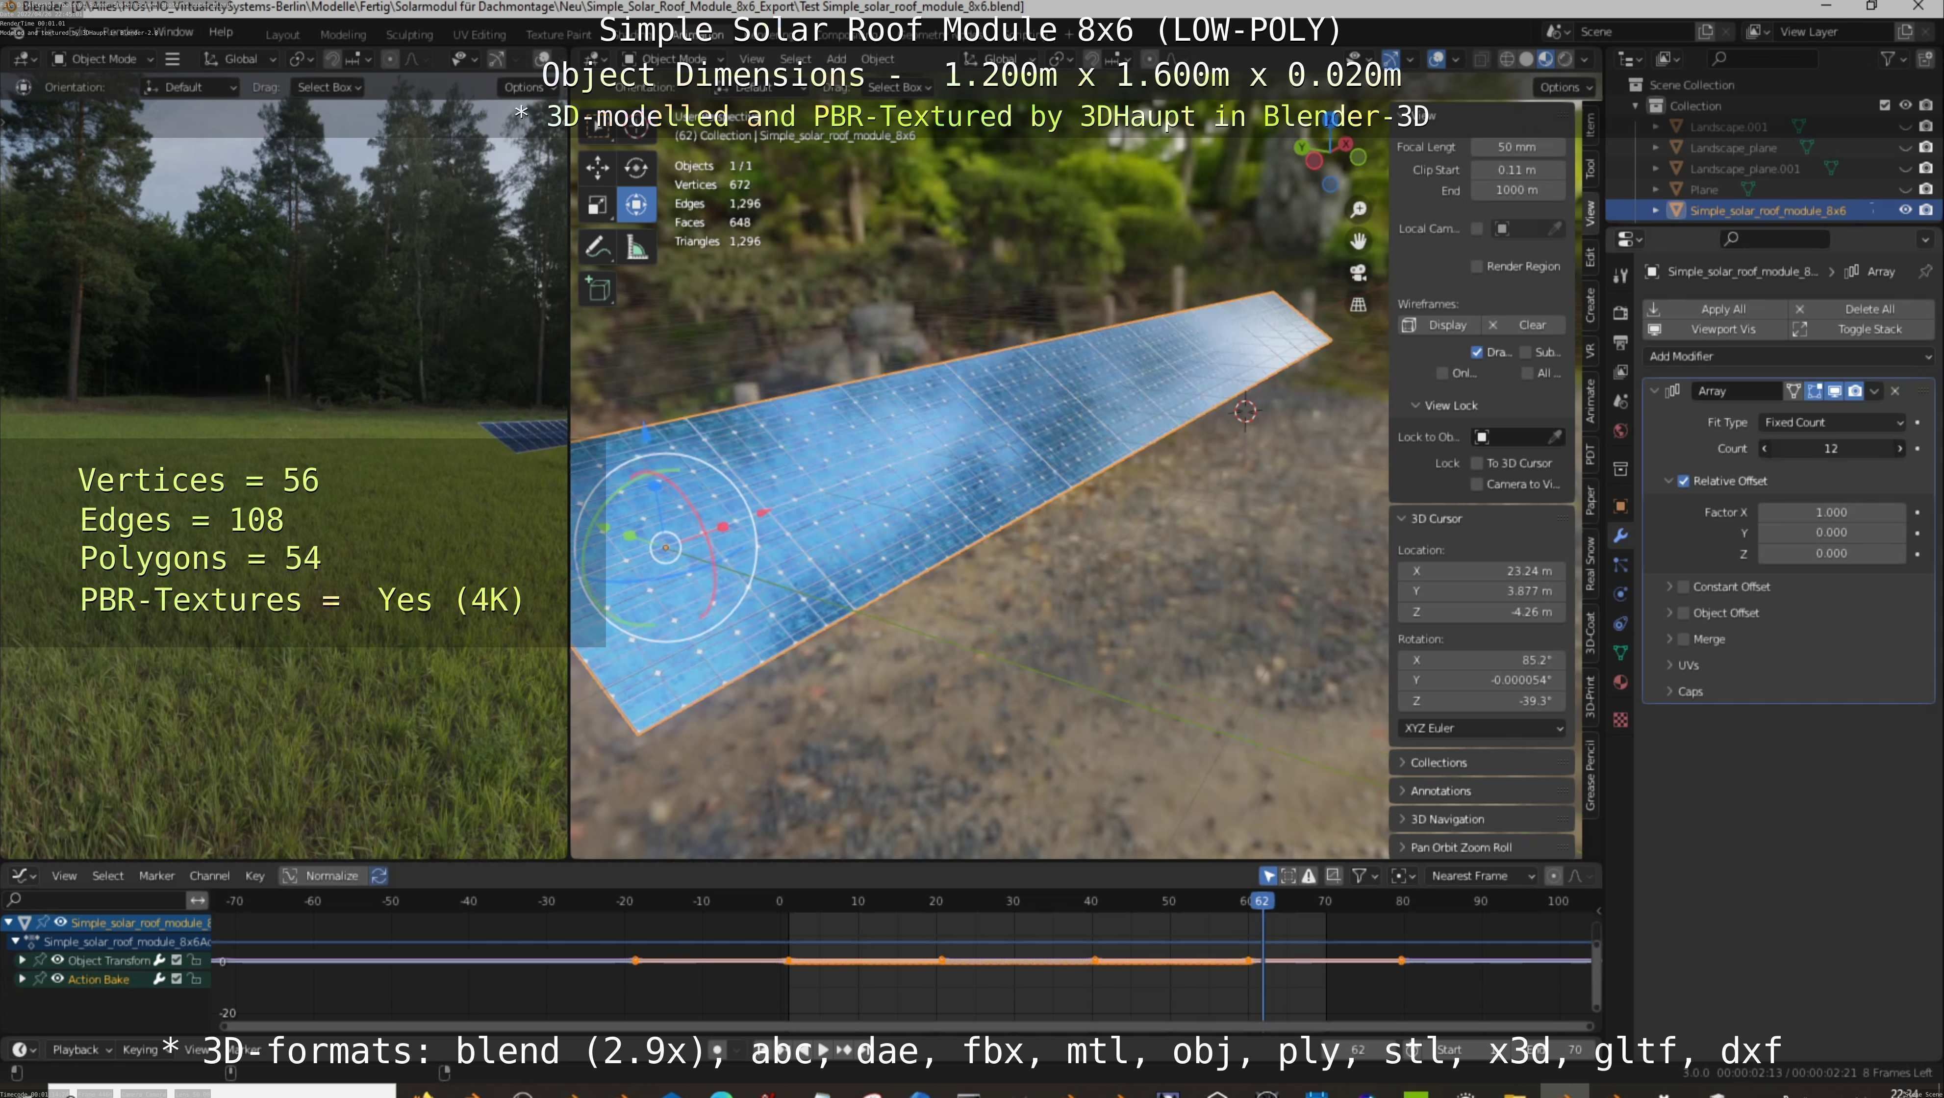Screen dimensions: 1944x1098
Task: Click the Viewport Vis button
Action: (1715, 329)
